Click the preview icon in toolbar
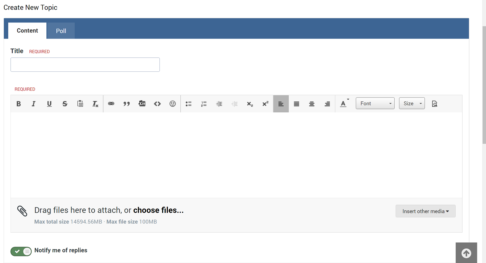Image resolution: width=486 pixels, height=263 pixels. point(434,104)
